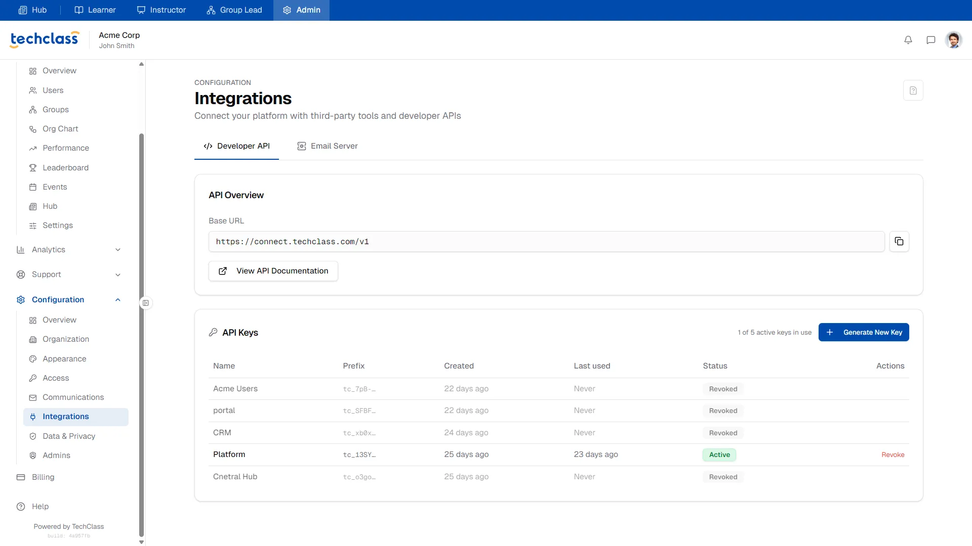Viewport: 972px width, 546px height.
Task: Click the techclass logo
Action: [45, 39]
